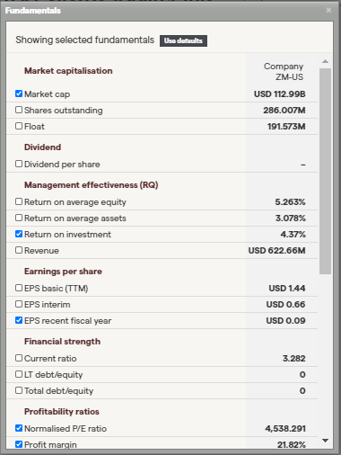Viewport: 341px width, 455px height.
Task: Tick the Revenue checkbox
Action: [19, 250]
